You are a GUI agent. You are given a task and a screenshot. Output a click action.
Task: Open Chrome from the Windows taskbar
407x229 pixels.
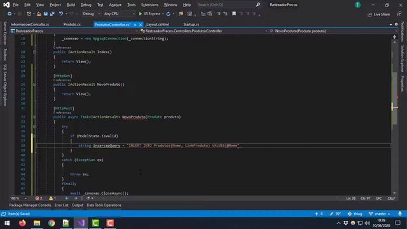(x=52, y=223)
